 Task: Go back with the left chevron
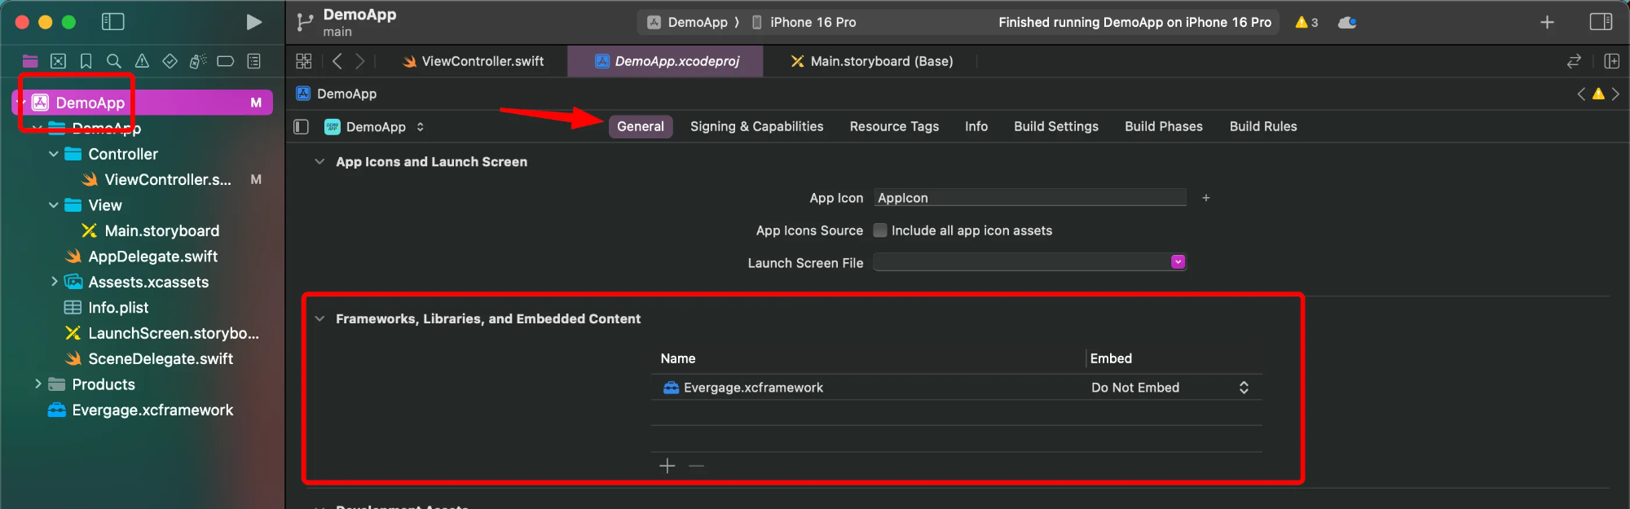(337, 61)
